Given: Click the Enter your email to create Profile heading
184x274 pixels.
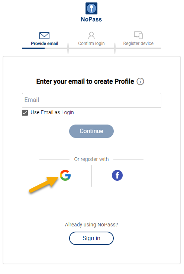Looking at the screenshot, I should coord(85,82).
